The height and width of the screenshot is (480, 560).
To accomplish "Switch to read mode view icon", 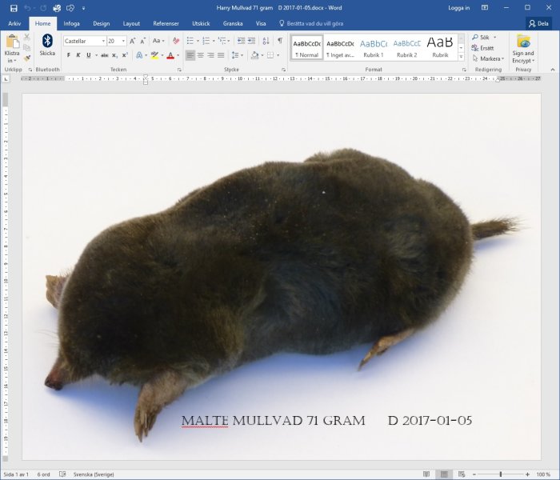I will click(426, 474).
